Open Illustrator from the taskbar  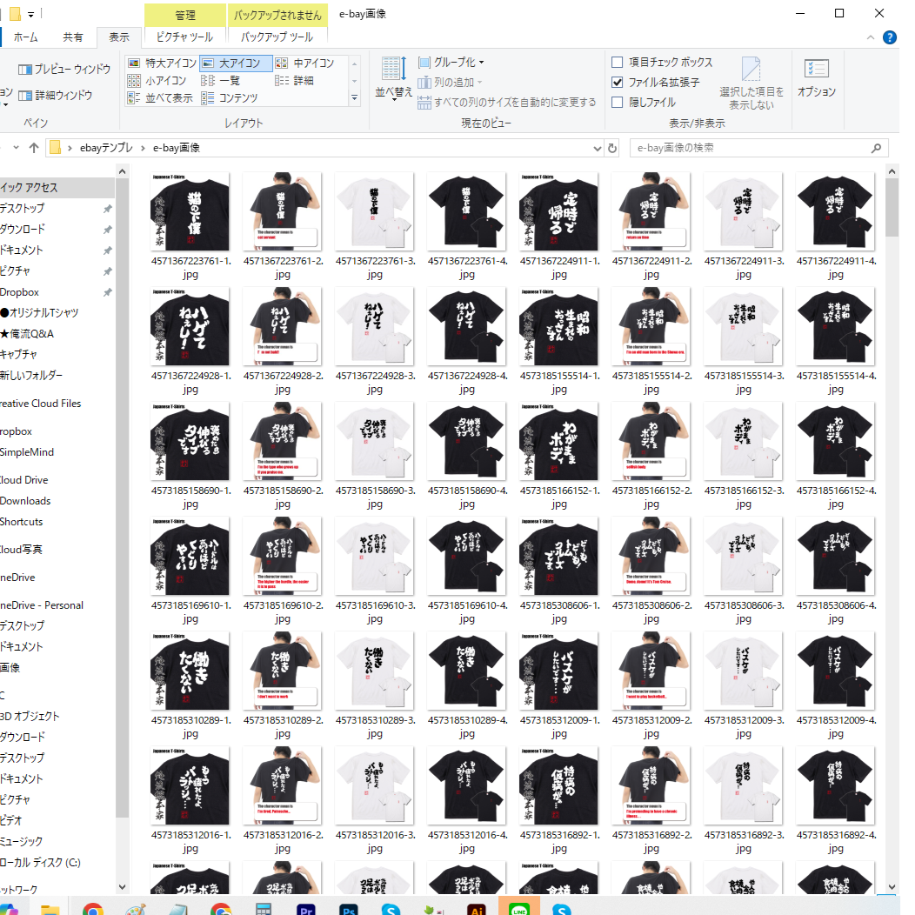click(476, 909)
